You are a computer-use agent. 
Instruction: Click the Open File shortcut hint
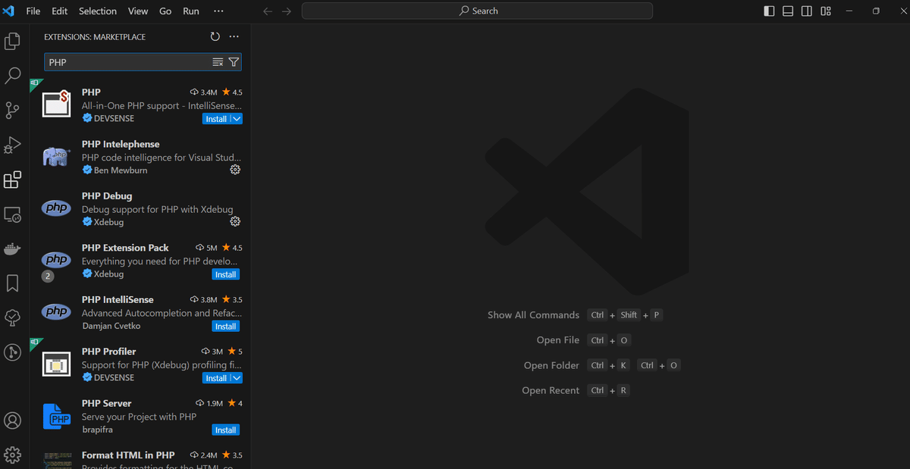[558, 340]
